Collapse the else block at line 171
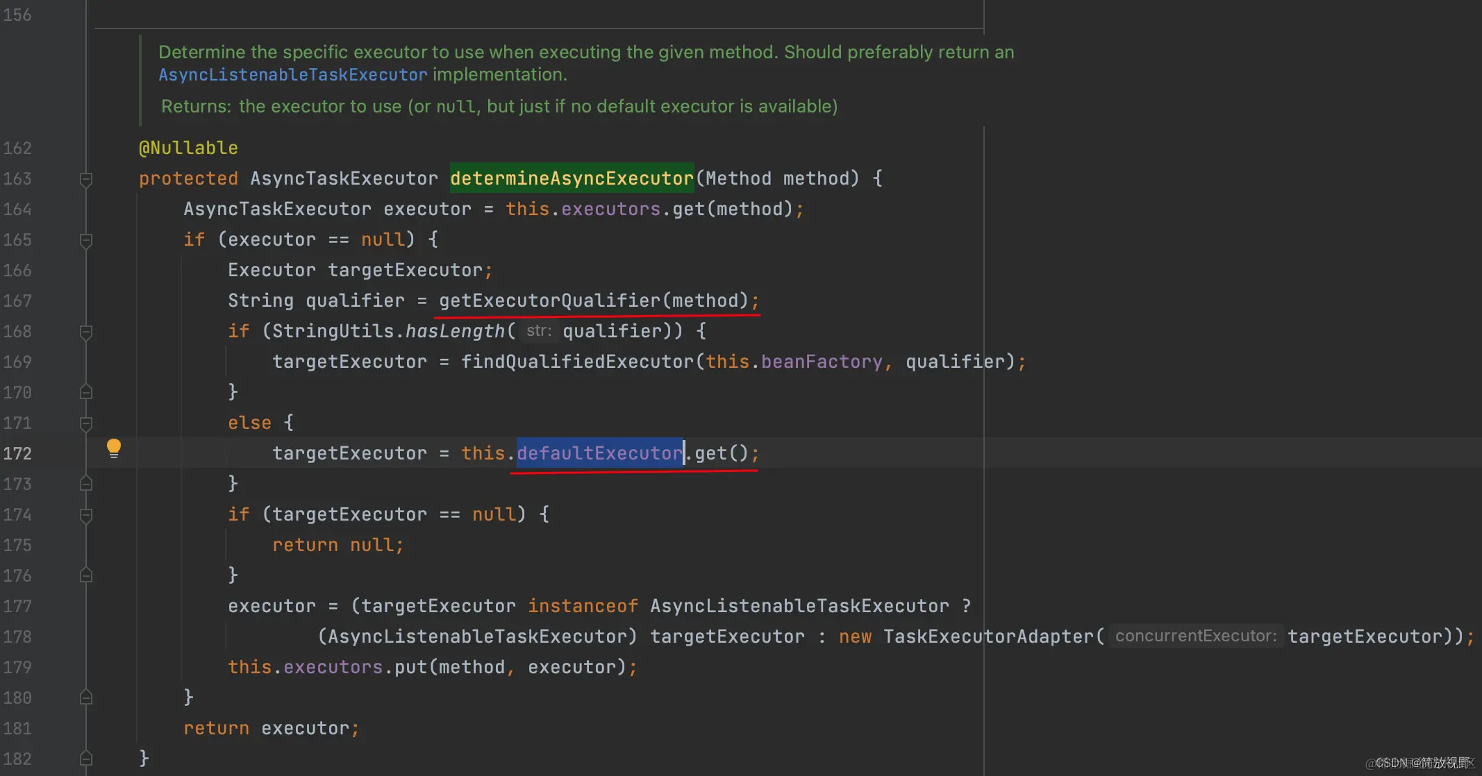Image resolution: width=1482 pixels, height=776 pixels. coord(86,423)
